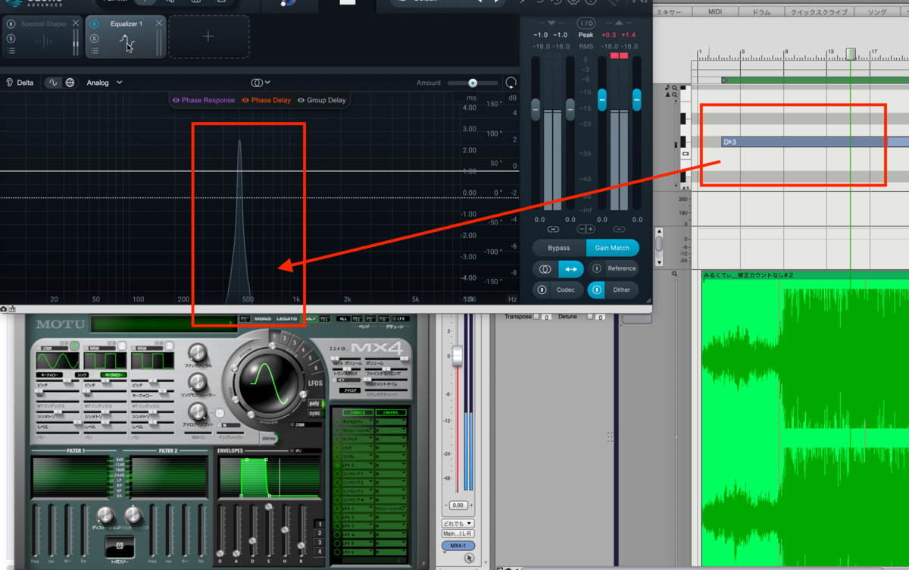
Task: Click the MONO button in MX4
Action: pos(263,319)
